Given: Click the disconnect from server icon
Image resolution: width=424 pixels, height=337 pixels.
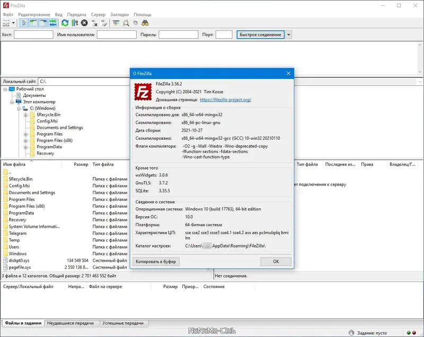Looking at the screenshot, I should point(94,23).
